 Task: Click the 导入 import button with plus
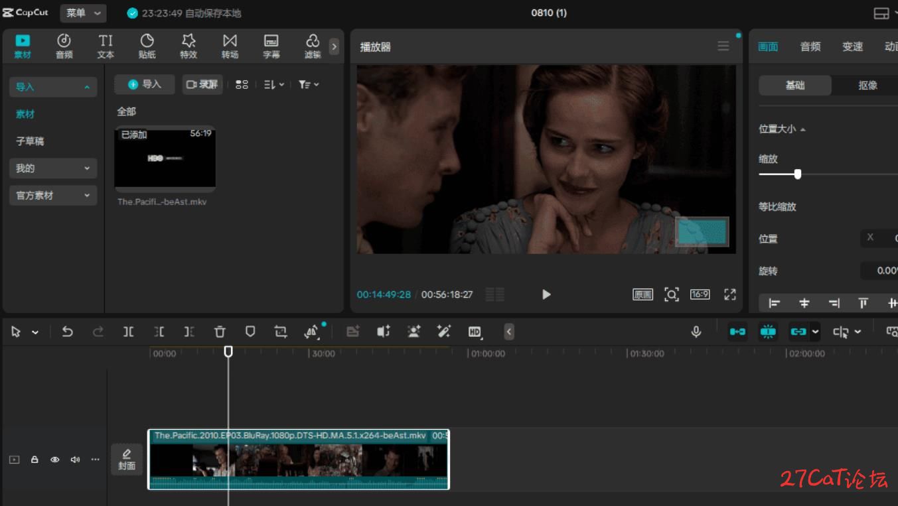[145, 84]
